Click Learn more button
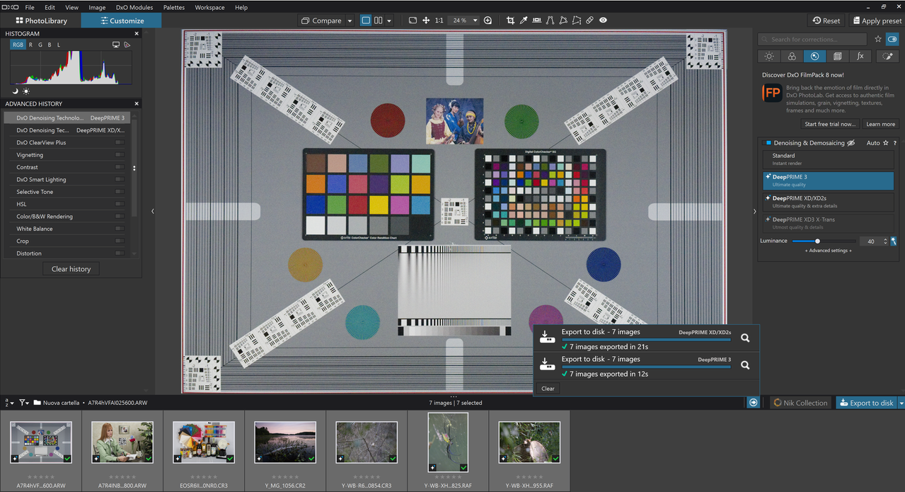Screen dimensions: 905x492 click(x=880, y=124)
